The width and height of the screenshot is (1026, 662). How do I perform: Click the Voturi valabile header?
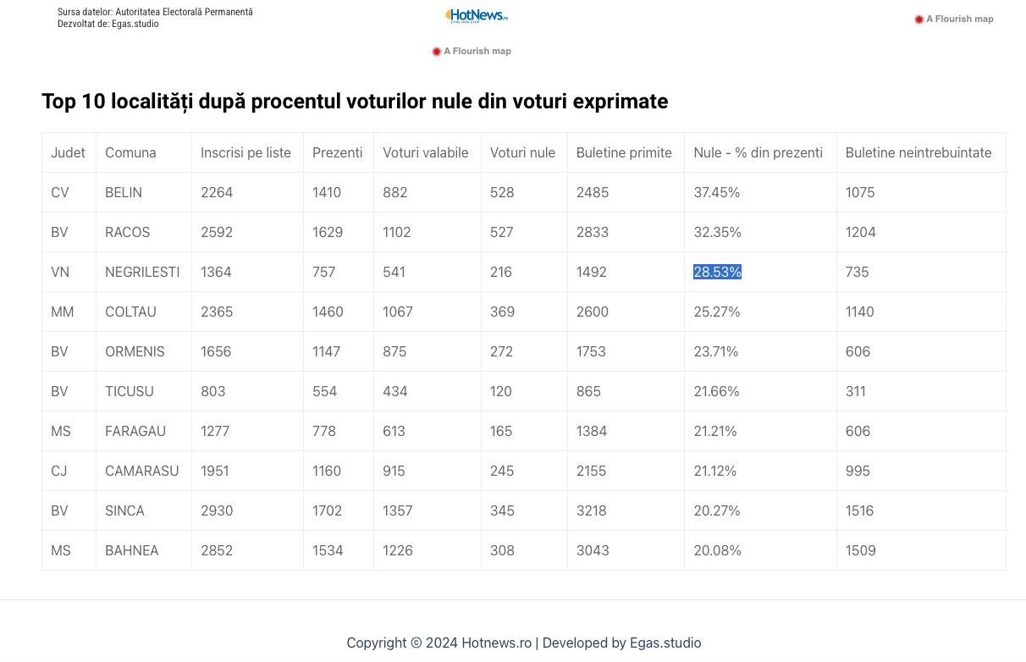425,152
